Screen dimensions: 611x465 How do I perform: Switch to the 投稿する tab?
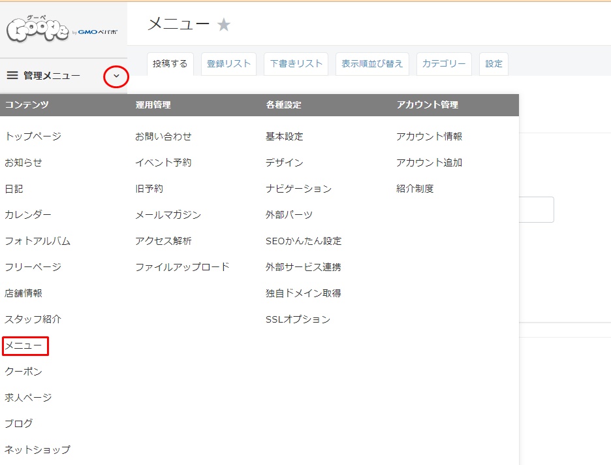coord(170,63)
